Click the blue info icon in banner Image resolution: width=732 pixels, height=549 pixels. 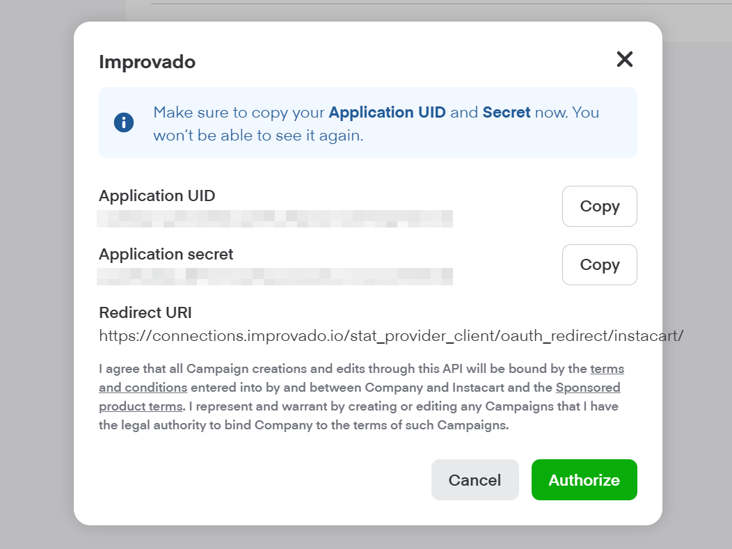pyautogui.click(x=124, y=123)
